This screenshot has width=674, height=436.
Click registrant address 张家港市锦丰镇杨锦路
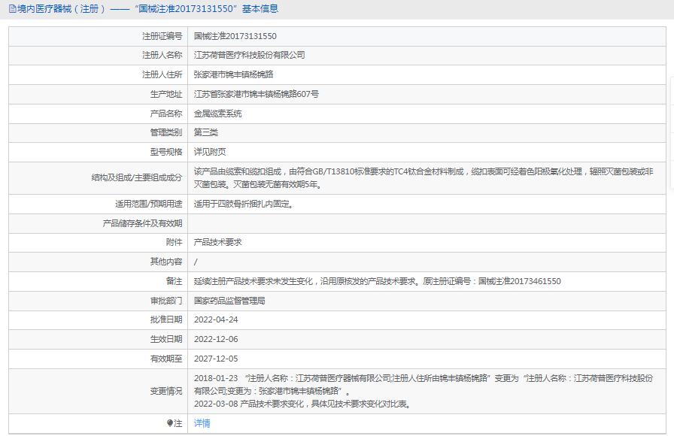[x=233, y=74]
